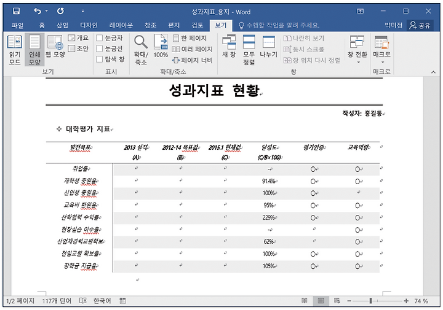Save the document with the floppy icon
The image size is (443, 310).
point(17,11)
